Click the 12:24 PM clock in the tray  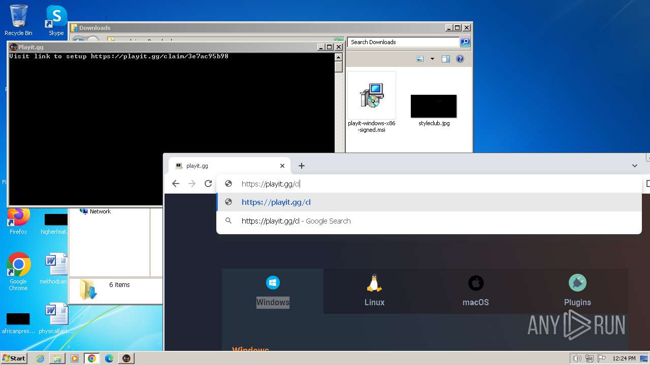point(624,358)
